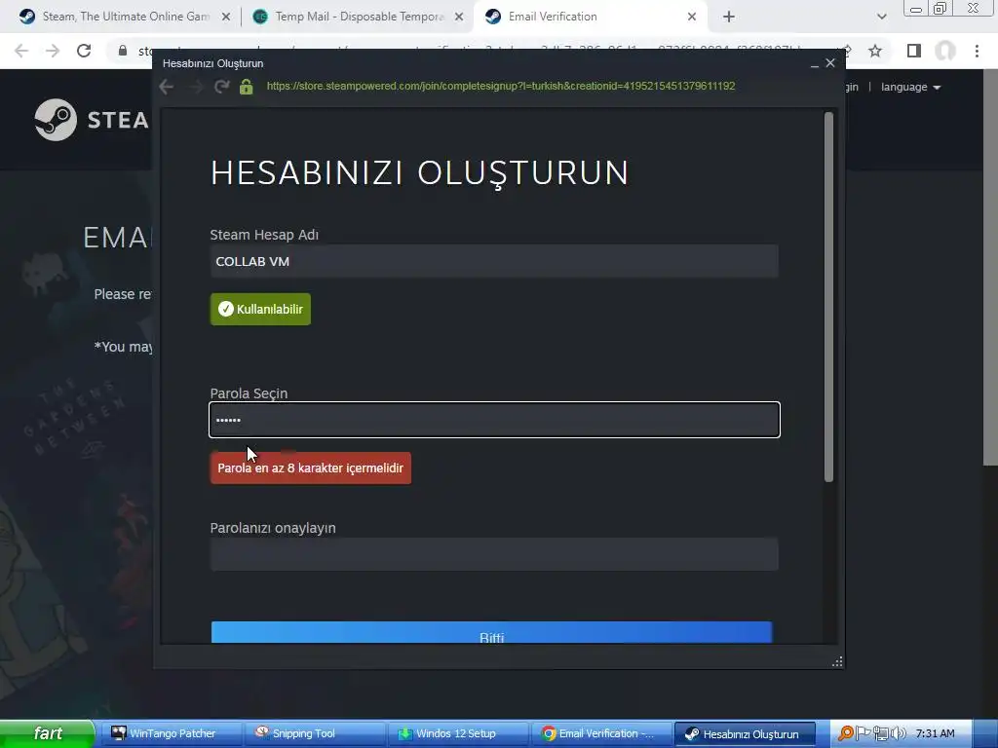This screenshot has height=748, width=998.
Task: Click the popup vertical scrollbar thumb
Action: click(x=828, y=297)
